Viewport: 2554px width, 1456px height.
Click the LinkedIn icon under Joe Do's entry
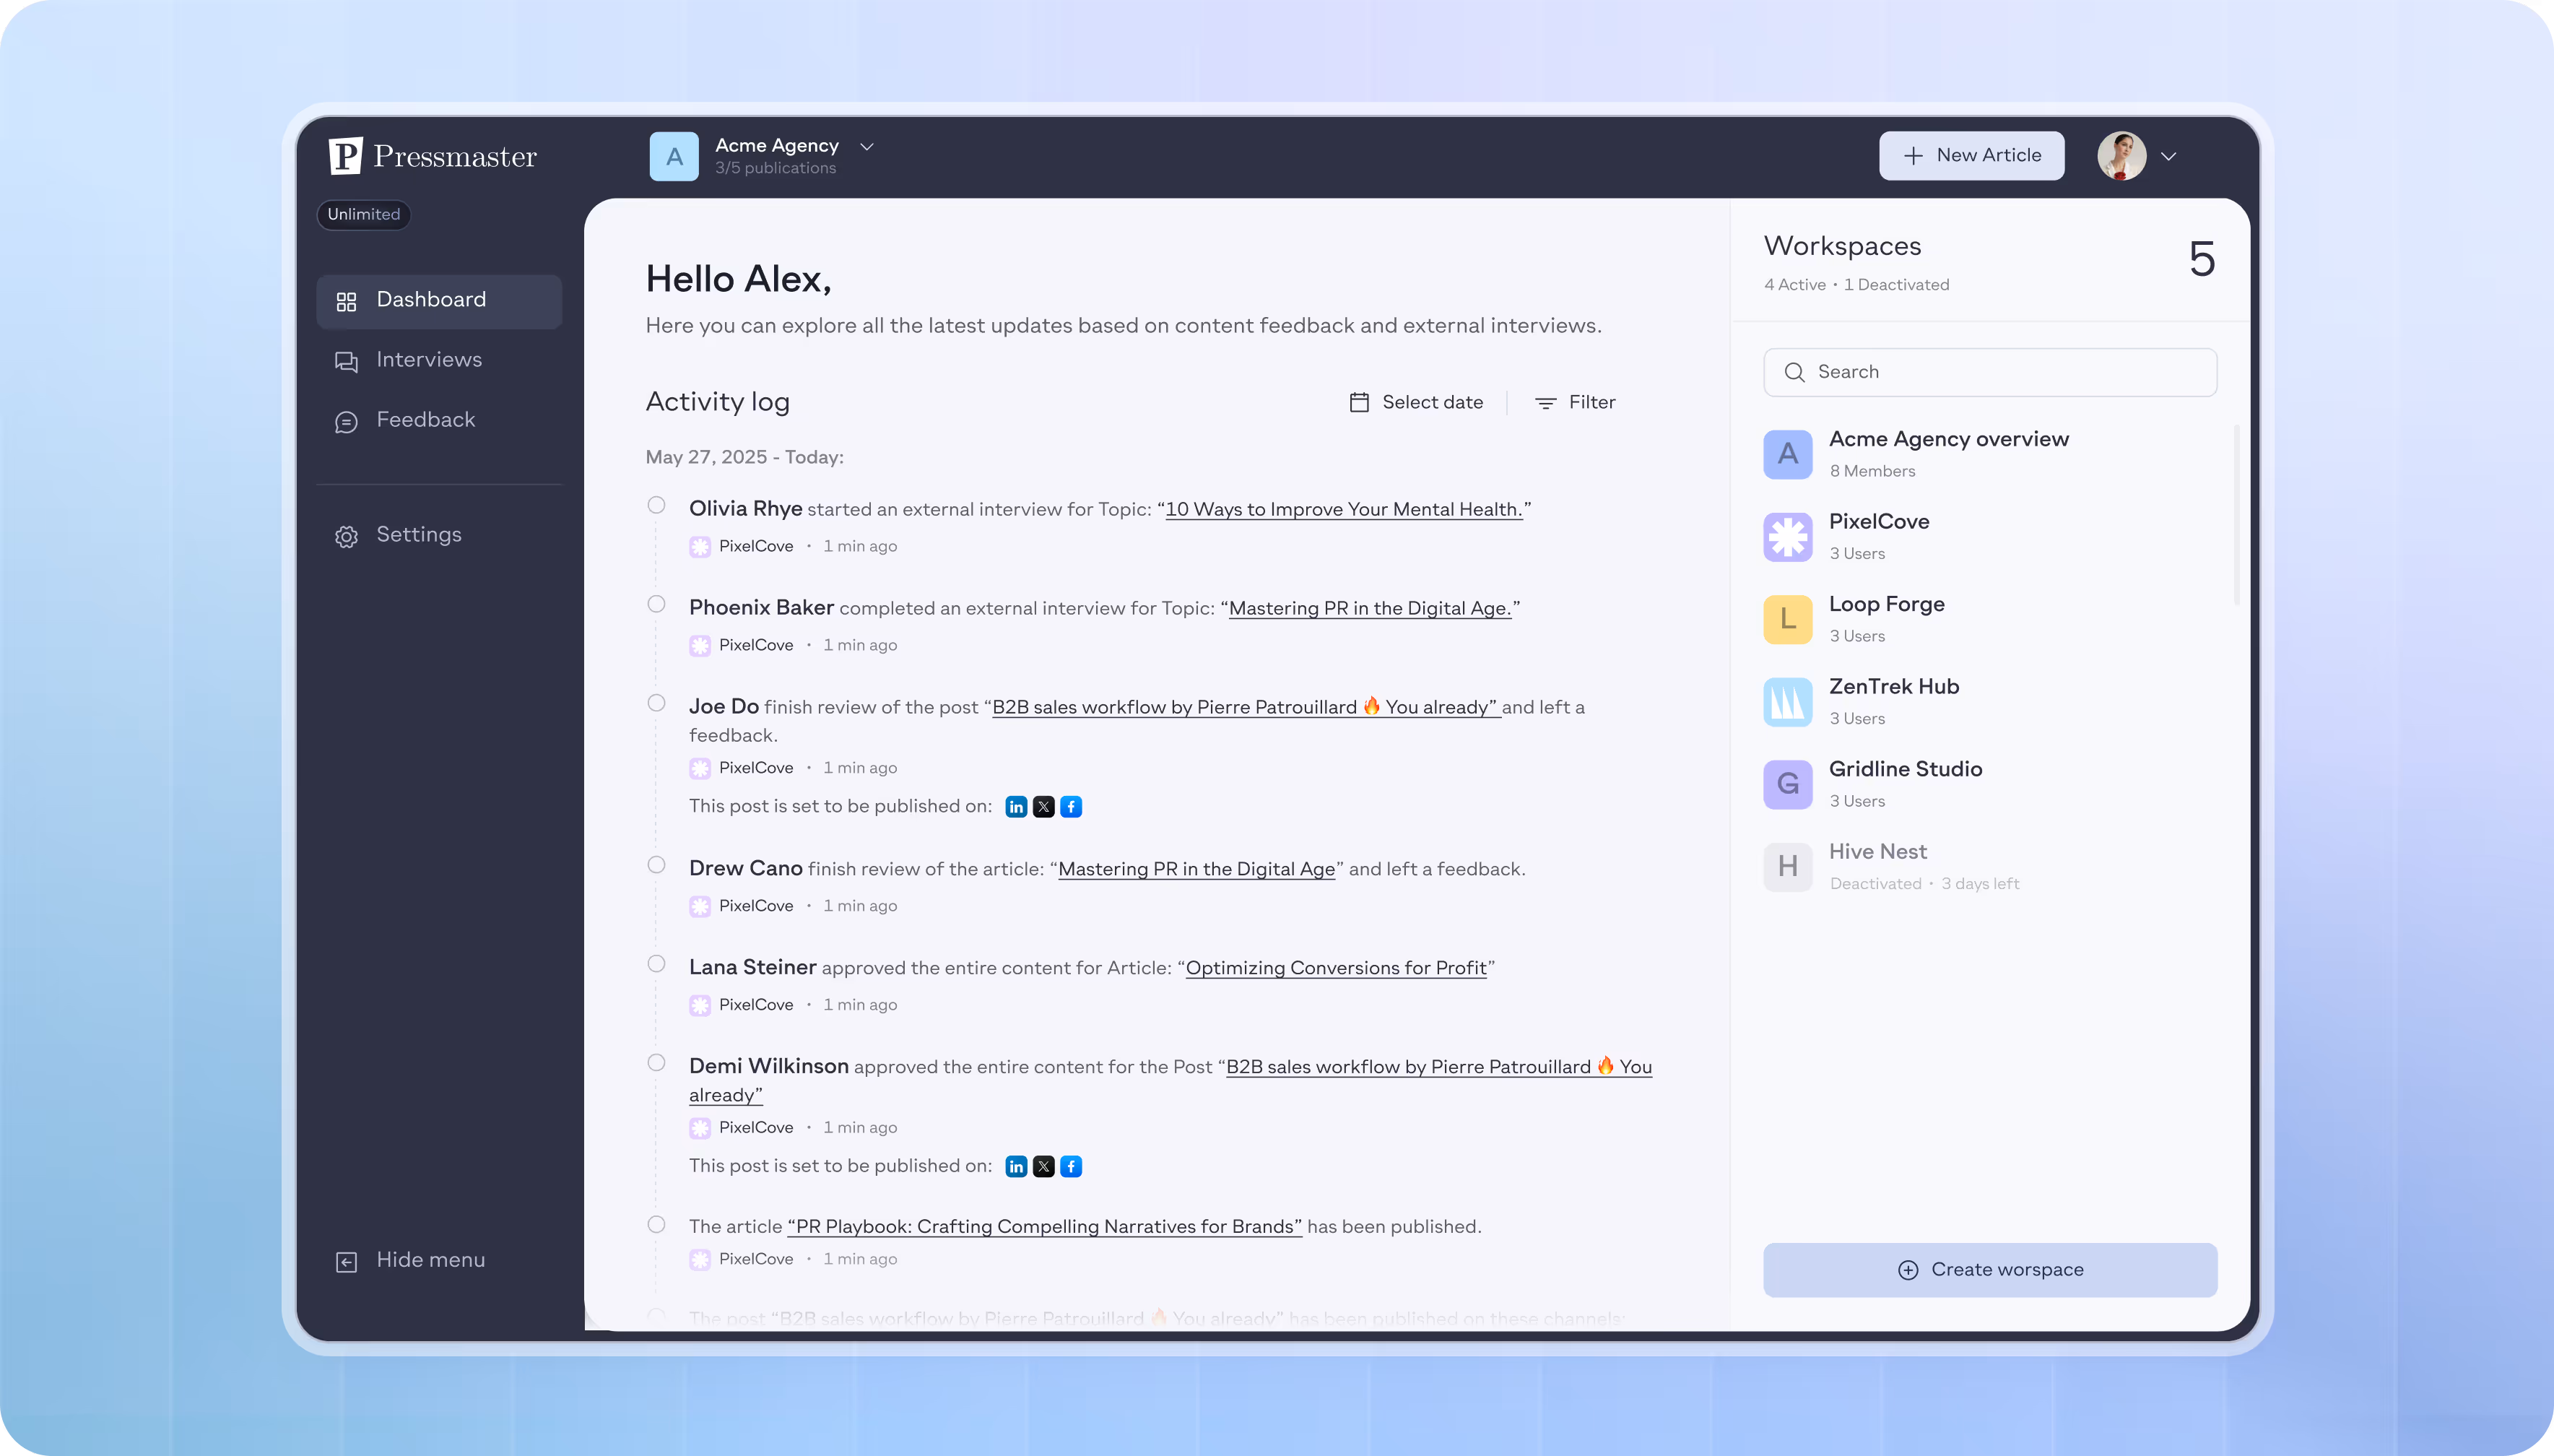(1015, 807)
